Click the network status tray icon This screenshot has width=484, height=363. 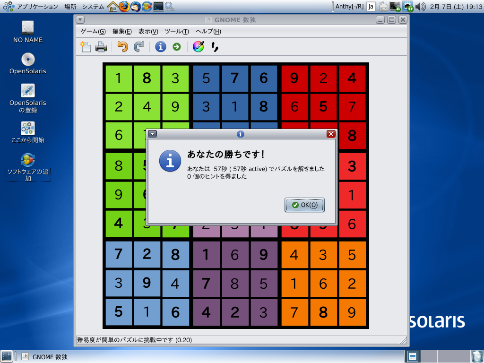tap(408, 6)
